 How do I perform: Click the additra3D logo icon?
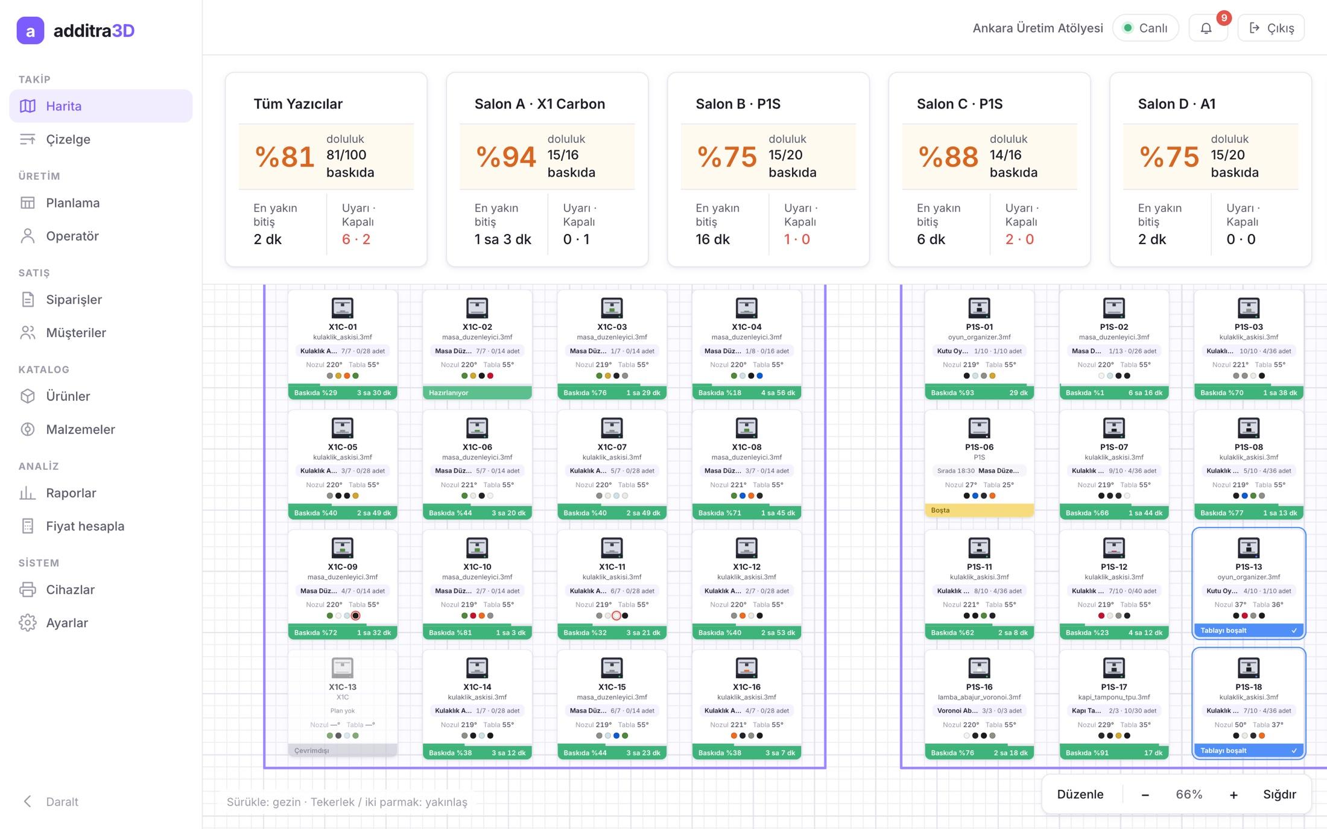coord(30,30)
